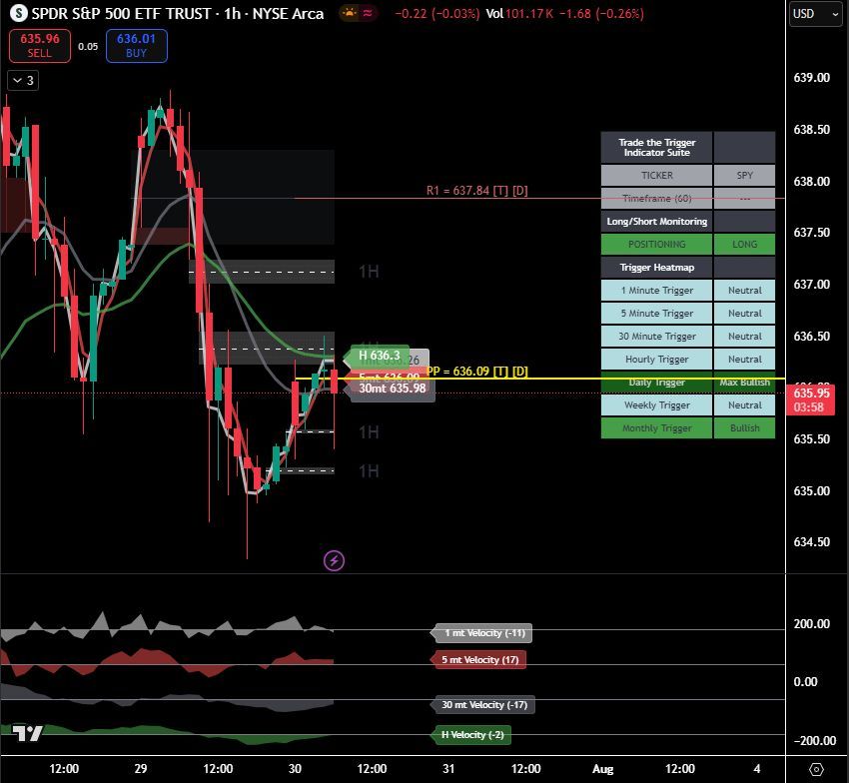Click the Max Bullish daily value cell
This screenshot has height=783, width=849.
744,383
